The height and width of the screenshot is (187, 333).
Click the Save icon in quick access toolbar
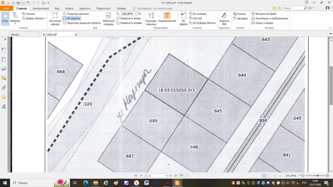coord(13,2)
